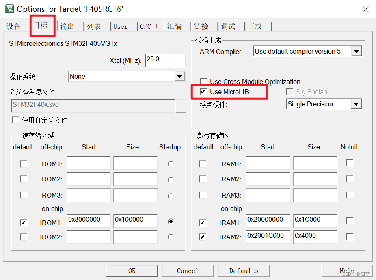Click the ROM3 Size field
Image resolution: width=376 pixels, height=280 pixels.
point(136,195)
